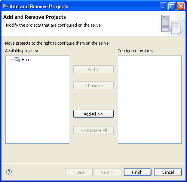The height and width of the screenshot is (182, 187).
Task: Minimize the dialog window
Action: [163, 6]
